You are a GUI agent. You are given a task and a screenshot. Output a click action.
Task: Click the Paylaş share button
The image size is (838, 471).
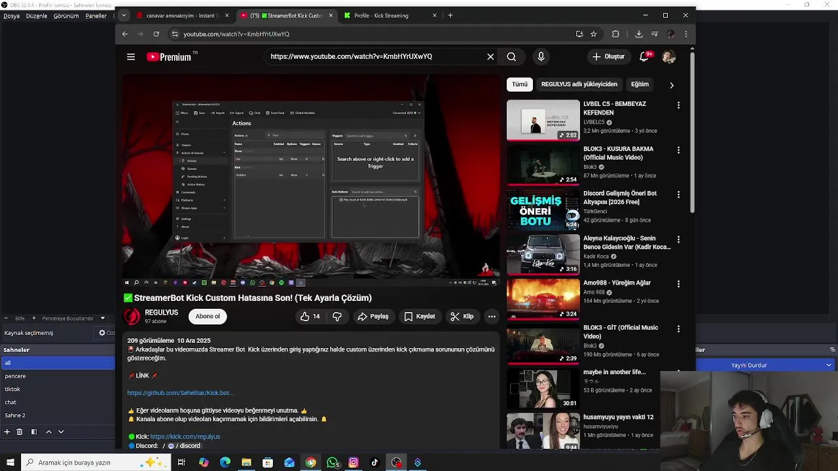pyautogui.click(x=373, y=317)
